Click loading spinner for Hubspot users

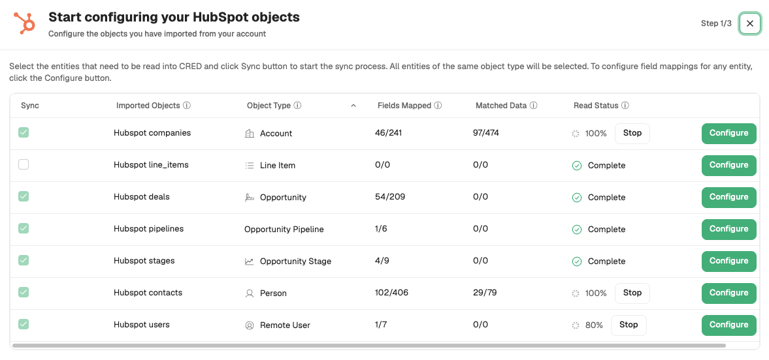[x=576, y=325]
